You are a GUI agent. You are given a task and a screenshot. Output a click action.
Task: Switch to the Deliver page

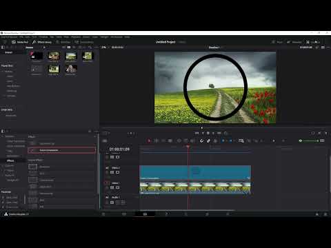click(x=228, y=214)
